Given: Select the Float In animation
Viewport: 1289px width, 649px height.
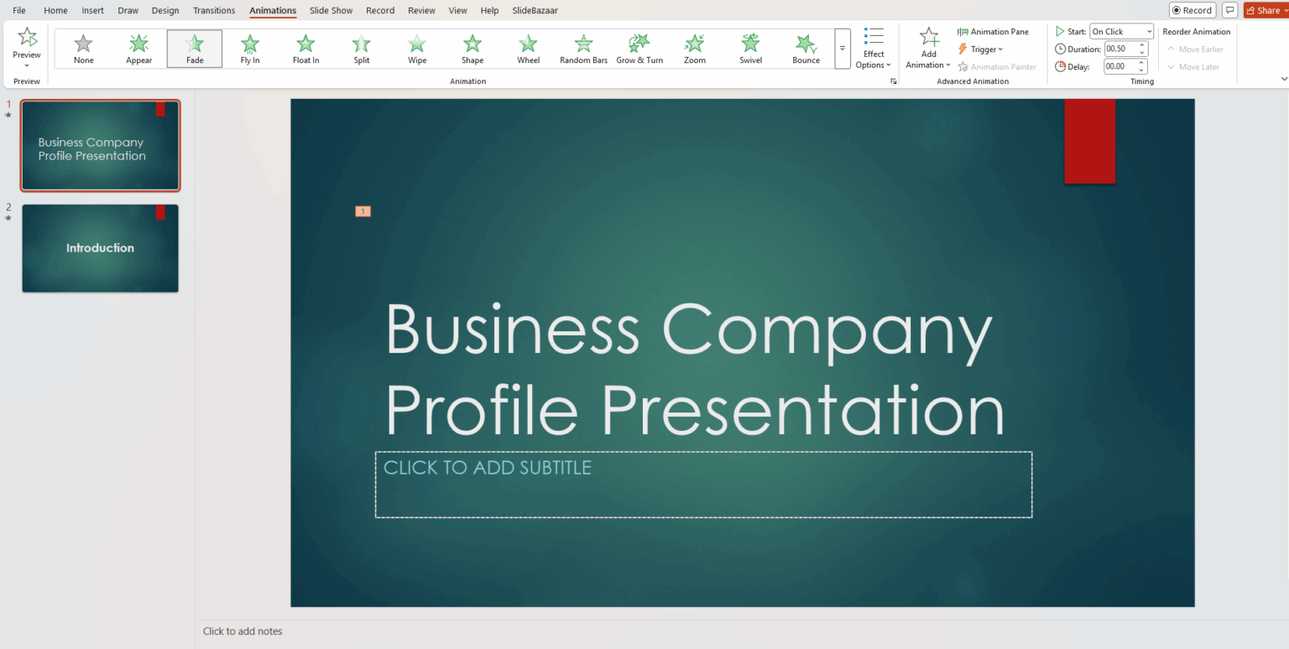Looking at the screenshot, I should (305, 49).
